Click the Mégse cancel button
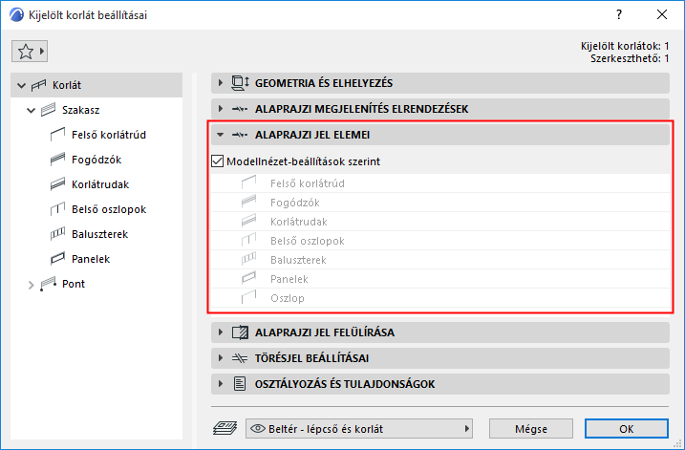 pos(531,429)
